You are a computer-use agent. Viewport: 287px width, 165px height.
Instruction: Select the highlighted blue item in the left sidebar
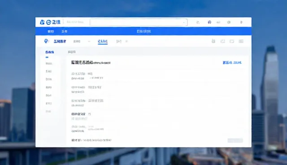click(x=50, y=52)
